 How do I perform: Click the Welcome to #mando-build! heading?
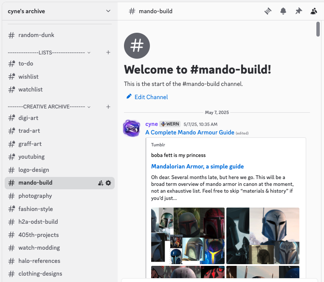point(197,70)
